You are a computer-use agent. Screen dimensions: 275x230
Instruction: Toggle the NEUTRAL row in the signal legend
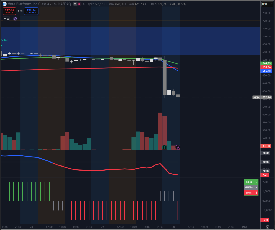pos(251,187)
